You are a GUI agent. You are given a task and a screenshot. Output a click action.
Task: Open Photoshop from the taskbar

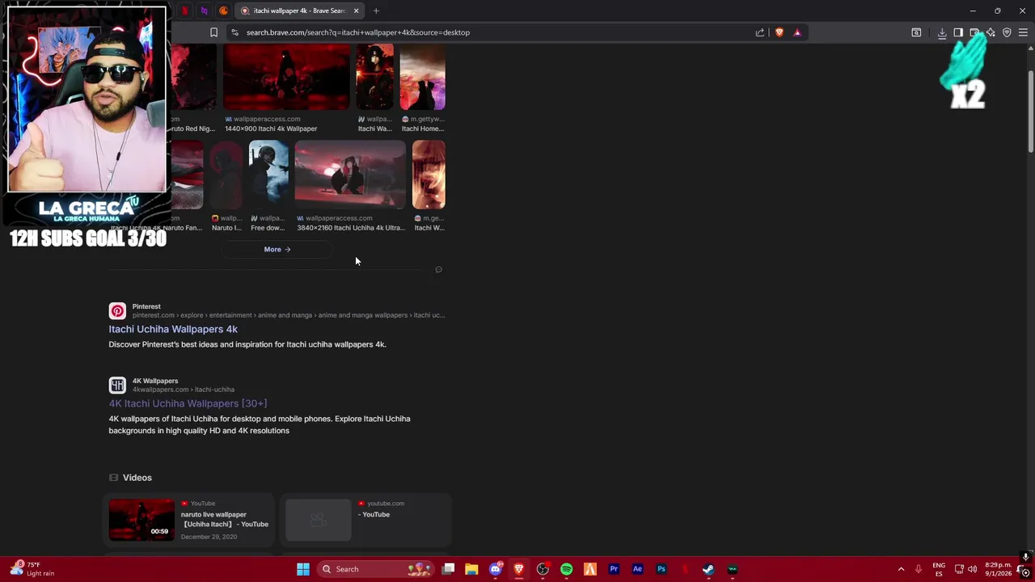pos(661,569)
